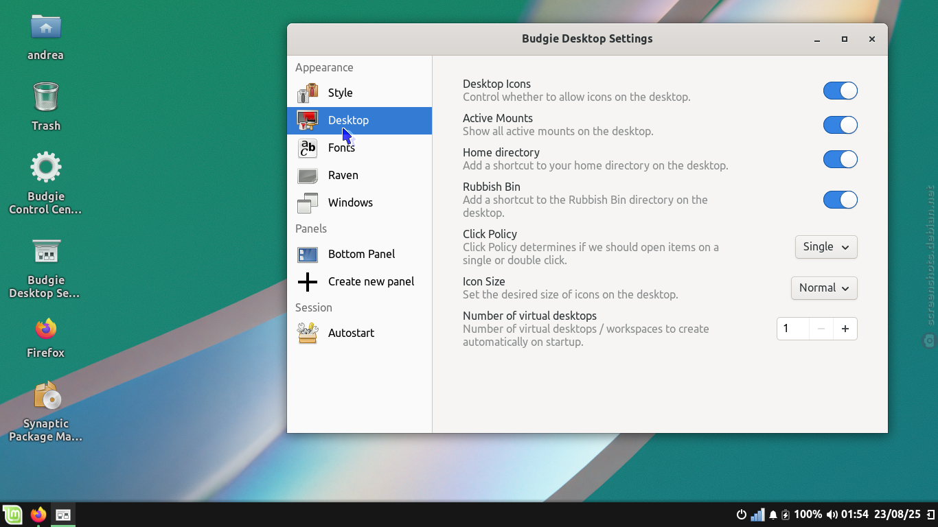This screenshot has width=938, height=527.
Task: Increase number of virtual desktops
Action: click(x=845, y=329)
